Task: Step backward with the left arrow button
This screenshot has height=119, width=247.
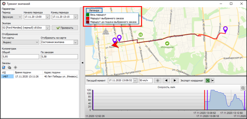Action: tap(166, 81)
